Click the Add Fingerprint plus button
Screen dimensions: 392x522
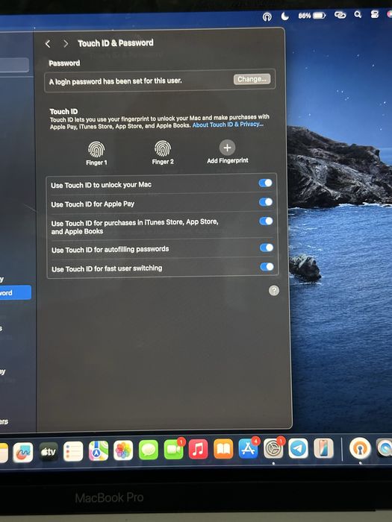[227, 148]
